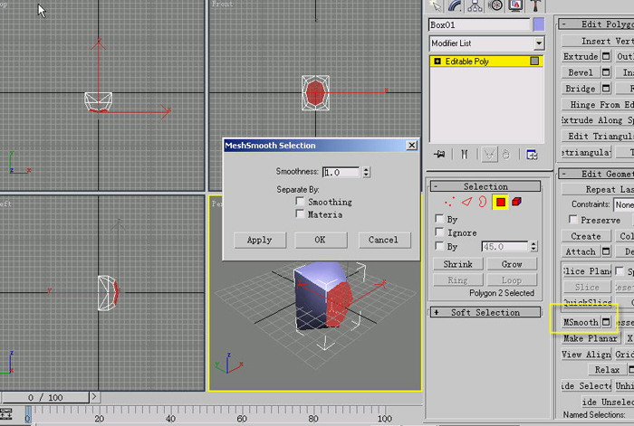Enable Separate By Smoothing checkbox
634x426 pixels.
(300, 201)
